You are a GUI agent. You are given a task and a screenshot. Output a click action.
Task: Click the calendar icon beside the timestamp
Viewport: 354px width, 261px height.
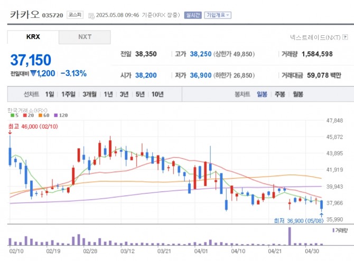pos(92,15)
